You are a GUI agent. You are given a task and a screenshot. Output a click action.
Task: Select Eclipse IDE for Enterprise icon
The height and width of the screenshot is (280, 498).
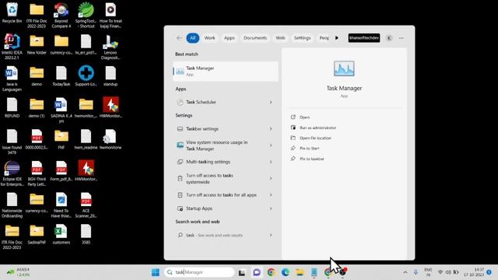[x=12, y=173]
